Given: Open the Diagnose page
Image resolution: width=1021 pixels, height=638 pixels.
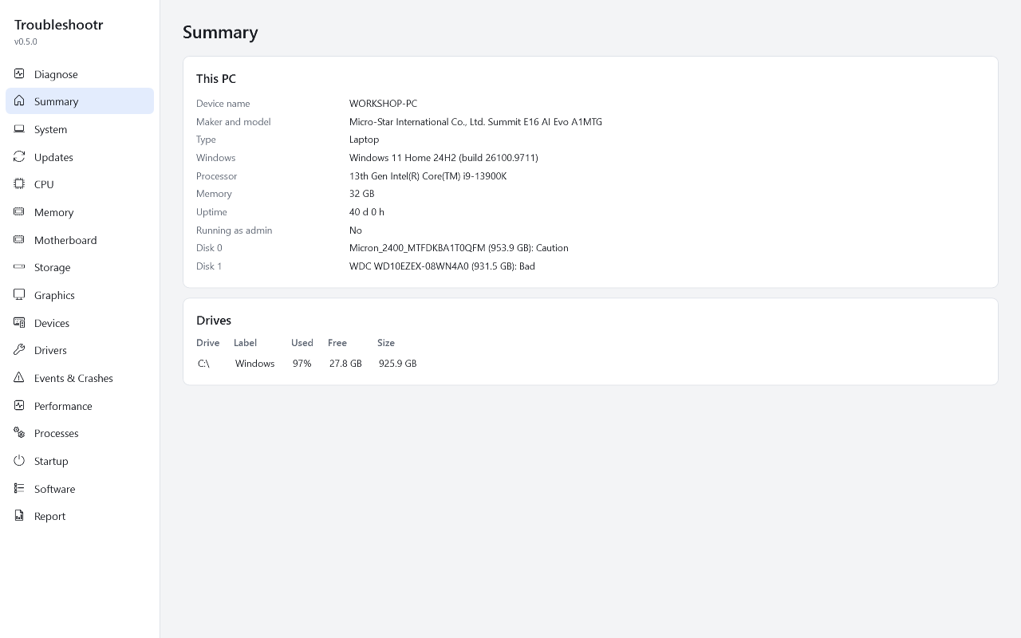Looking at the screenshot, I should tap(80, 74).
